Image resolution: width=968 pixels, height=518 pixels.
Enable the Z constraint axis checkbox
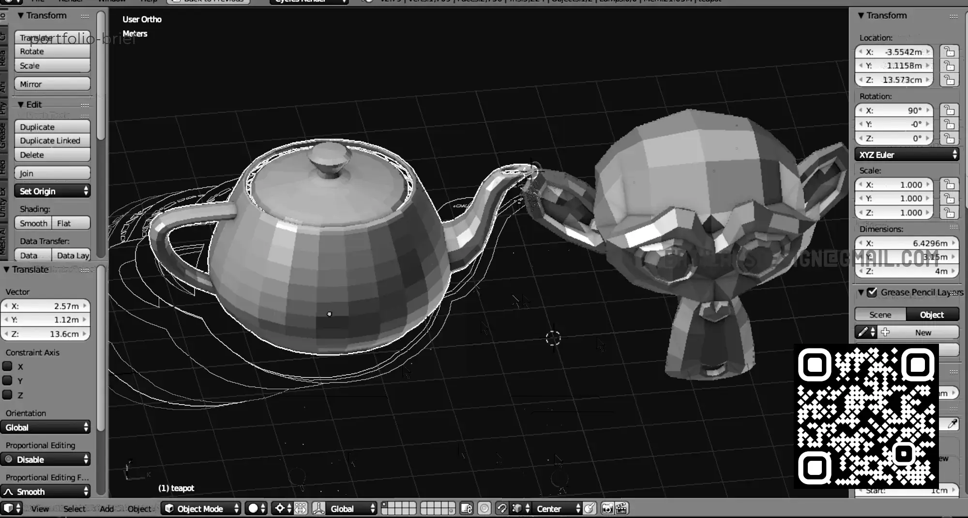pyautogui.click(x=8, y=395)
